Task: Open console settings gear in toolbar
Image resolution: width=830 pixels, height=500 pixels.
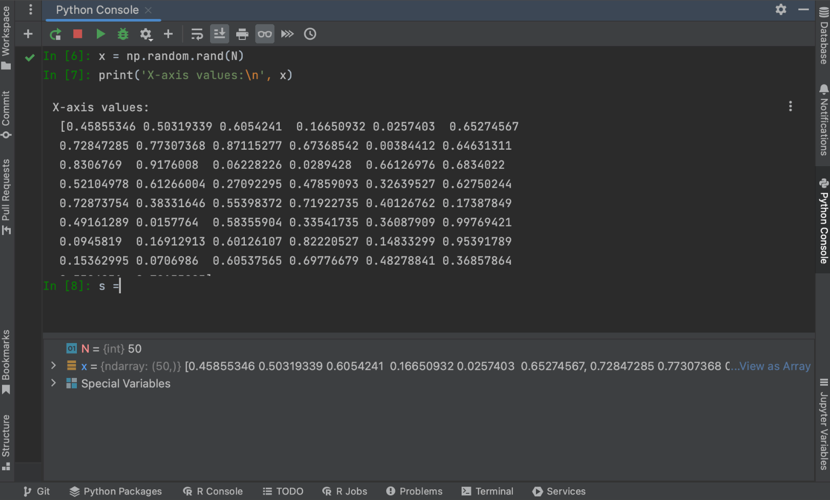Action: click(146, 34)
